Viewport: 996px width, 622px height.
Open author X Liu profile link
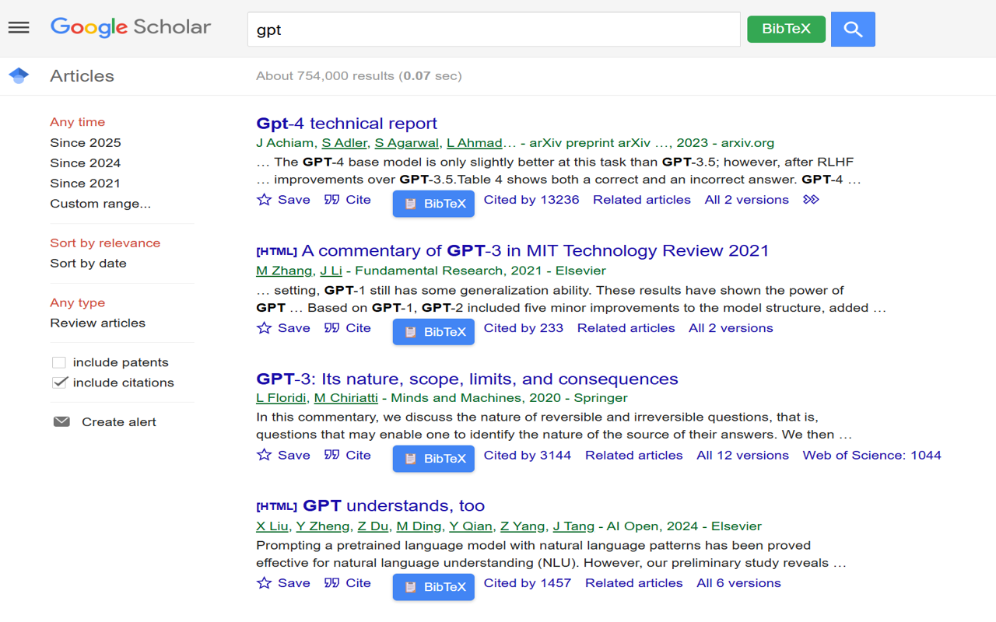click(272, 526)
